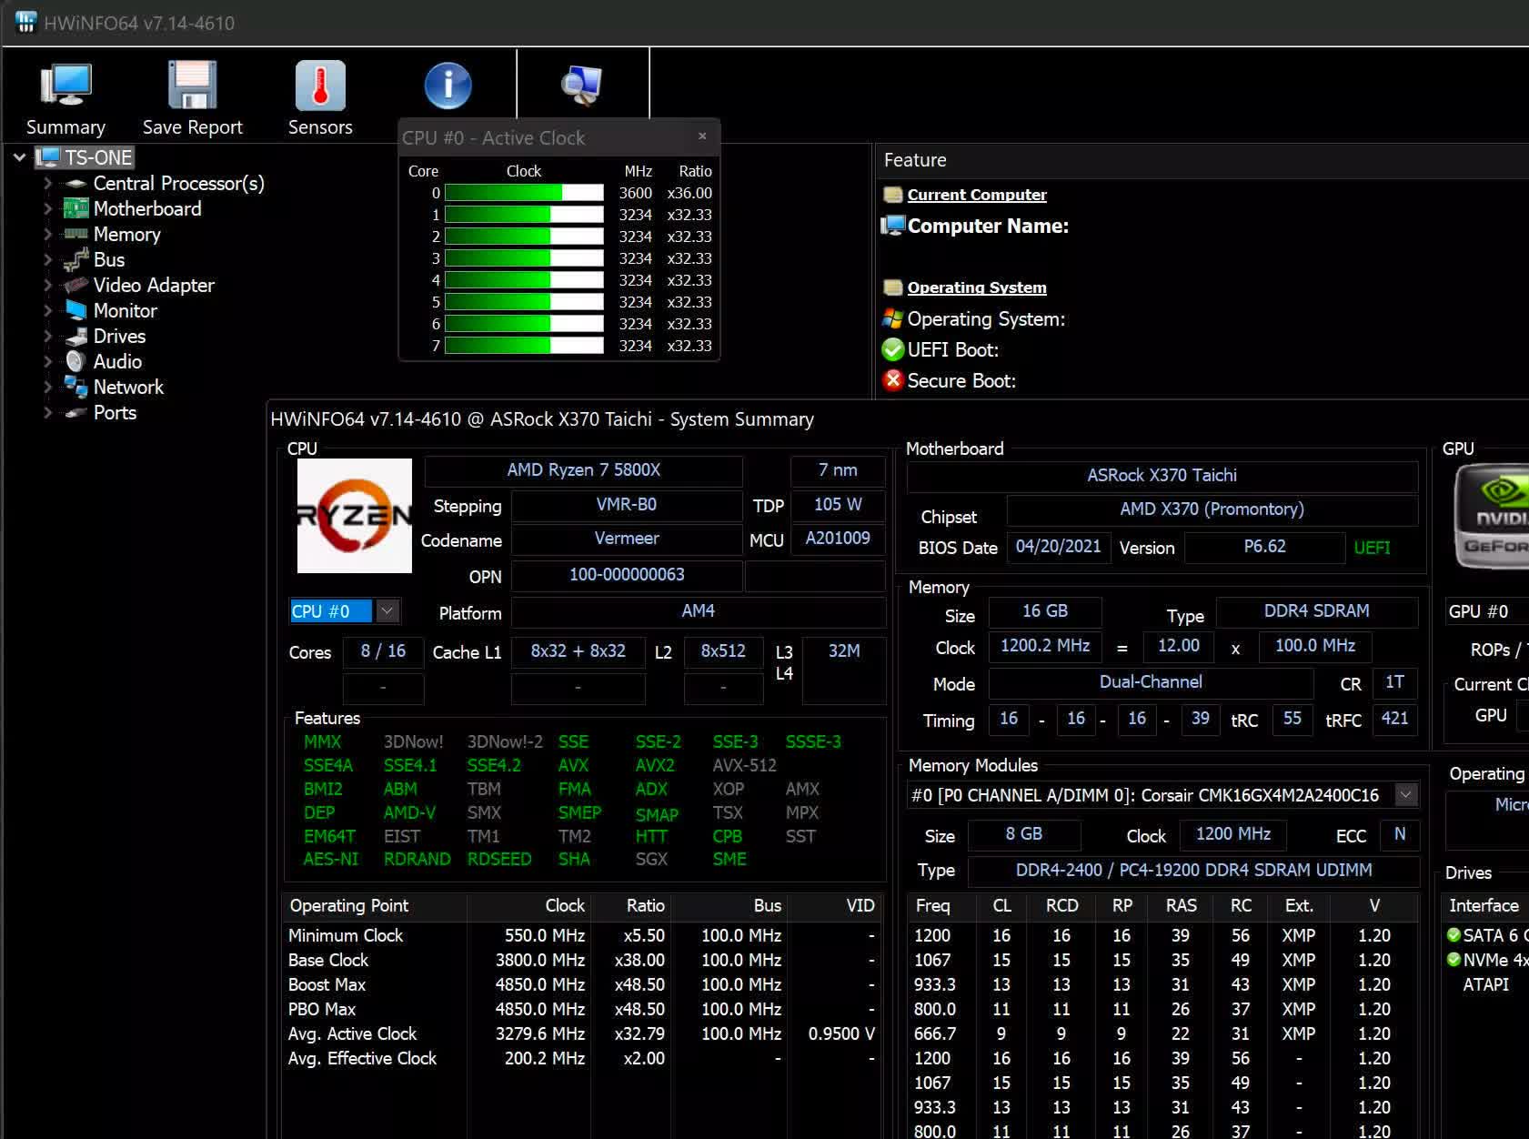The image size is (1529, 1139).
Task: Click the green UEFI Boot check icon
Action: 893,349
